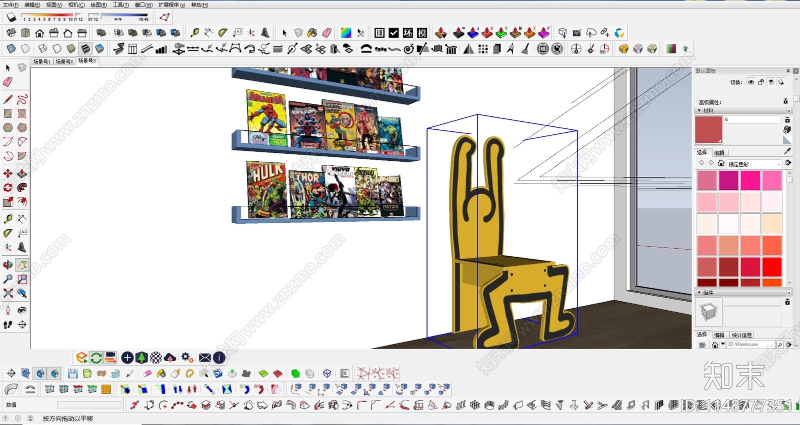Go back in materials browser
Viewport: 800px width, 425px height.
coord(701,163)
